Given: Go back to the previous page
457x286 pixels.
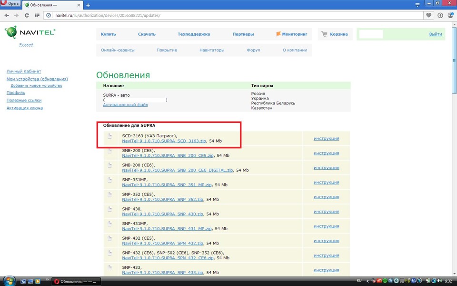Looking at the screenshot, I should tap(7, 15).
